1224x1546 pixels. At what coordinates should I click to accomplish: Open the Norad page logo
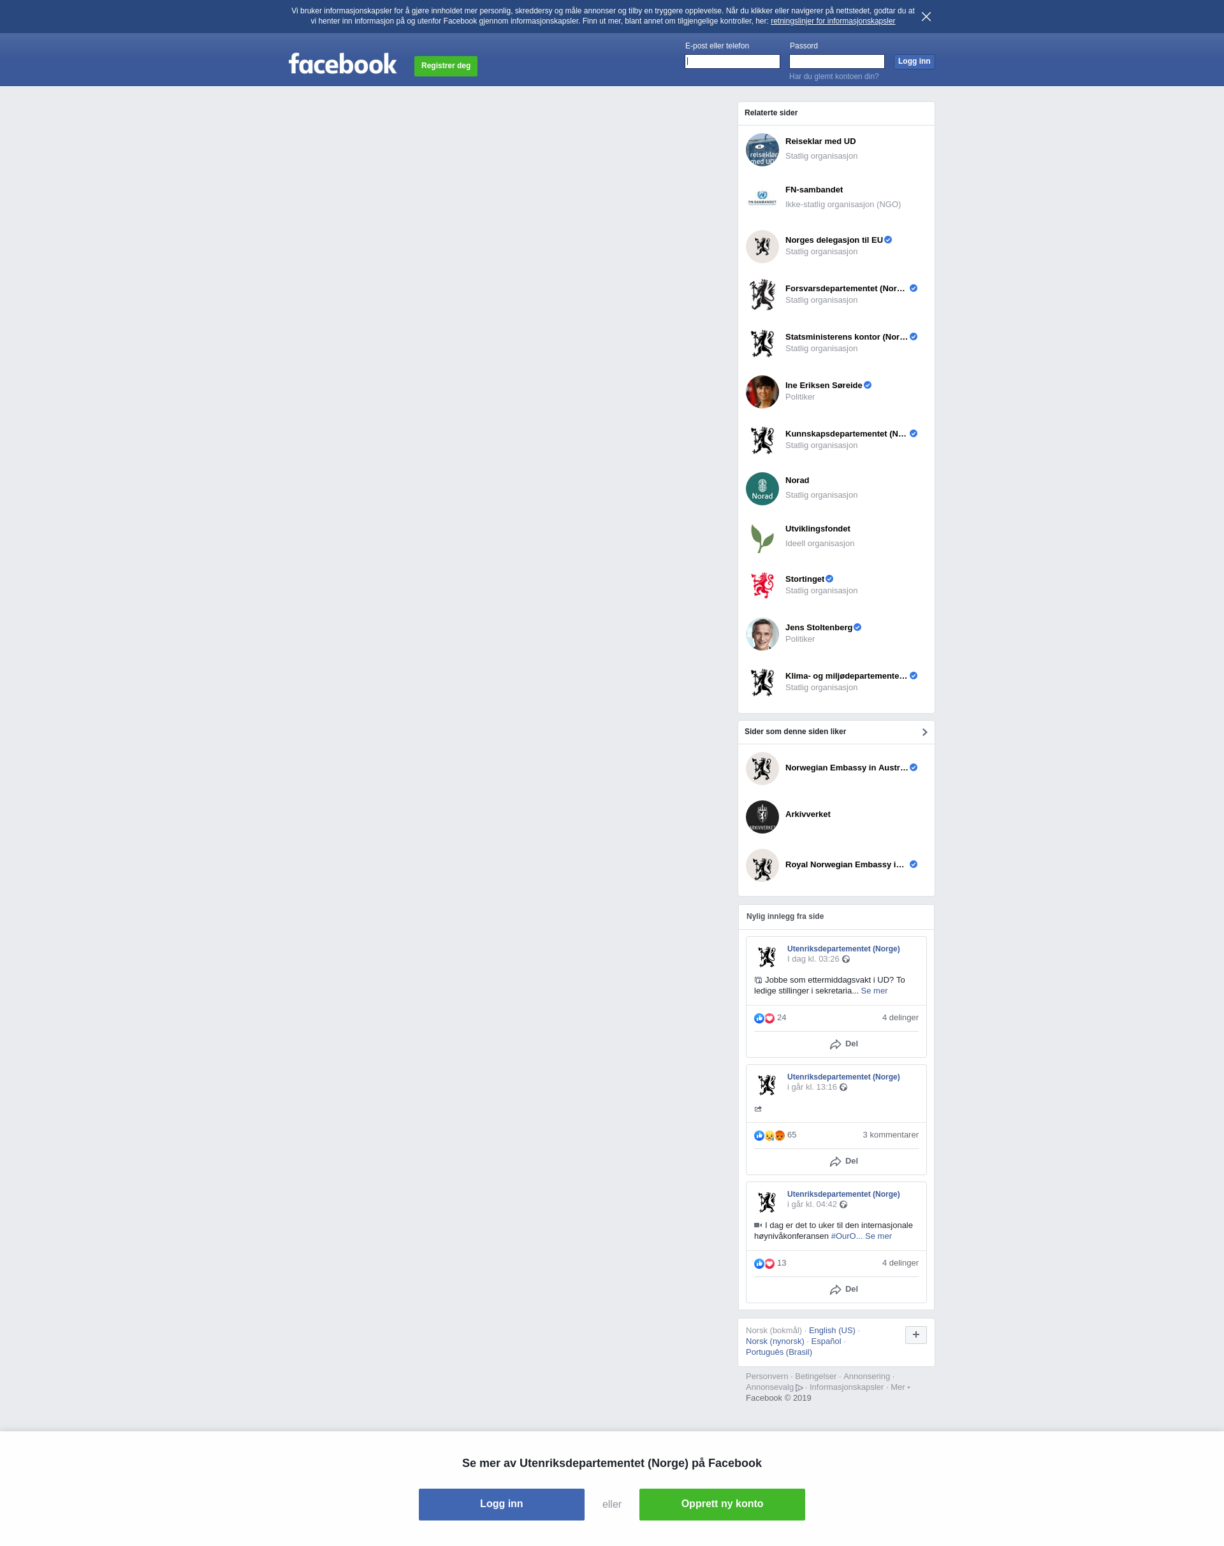(x=762, y=489)
